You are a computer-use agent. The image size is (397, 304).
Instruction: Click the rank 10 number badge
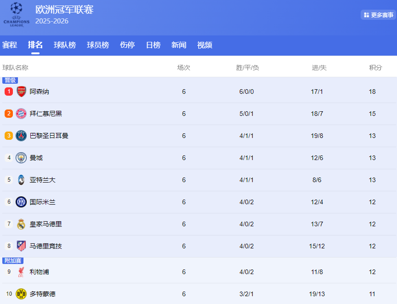point(9,293)
